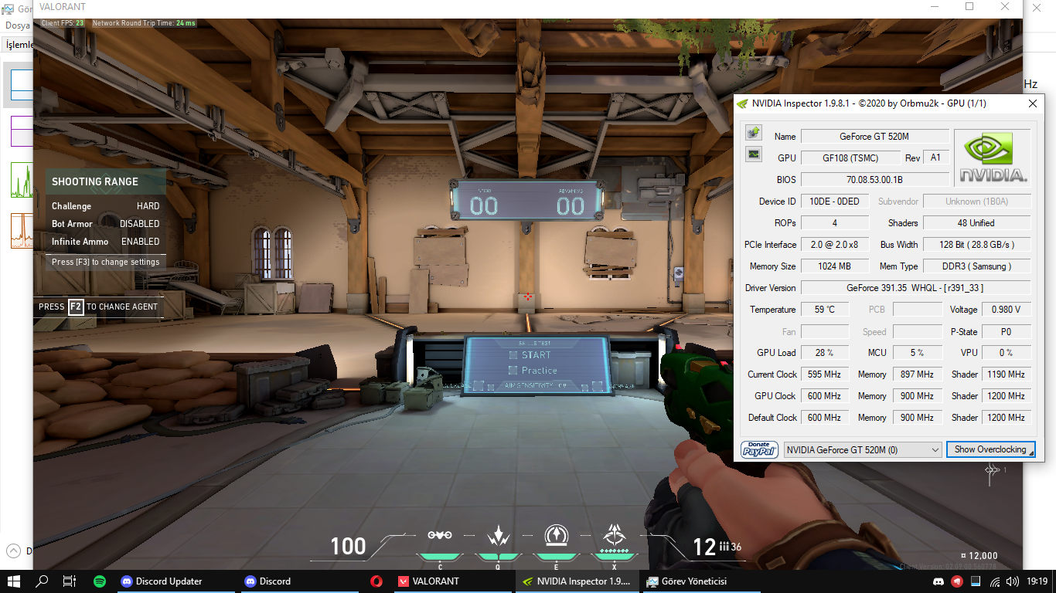Select the green graph thumbnail in Görev Yöneticisi
Image resolution: width=1056 pixels, height=593 pixels.
(x=22, y=180)
